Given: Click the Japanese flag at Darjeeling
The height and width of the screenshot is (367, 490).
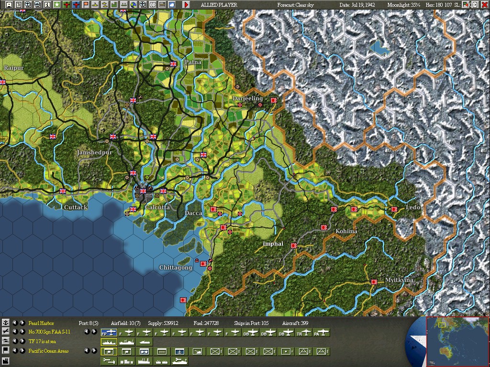Looking at the screenshot, I should click(x=274, y=100).
